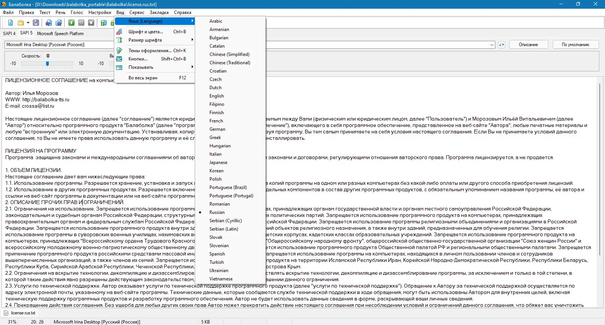The width and height of the screenshot is (605, 325).
Task: Select Portuguese (Brazil) from the language list
Action: 230,187
